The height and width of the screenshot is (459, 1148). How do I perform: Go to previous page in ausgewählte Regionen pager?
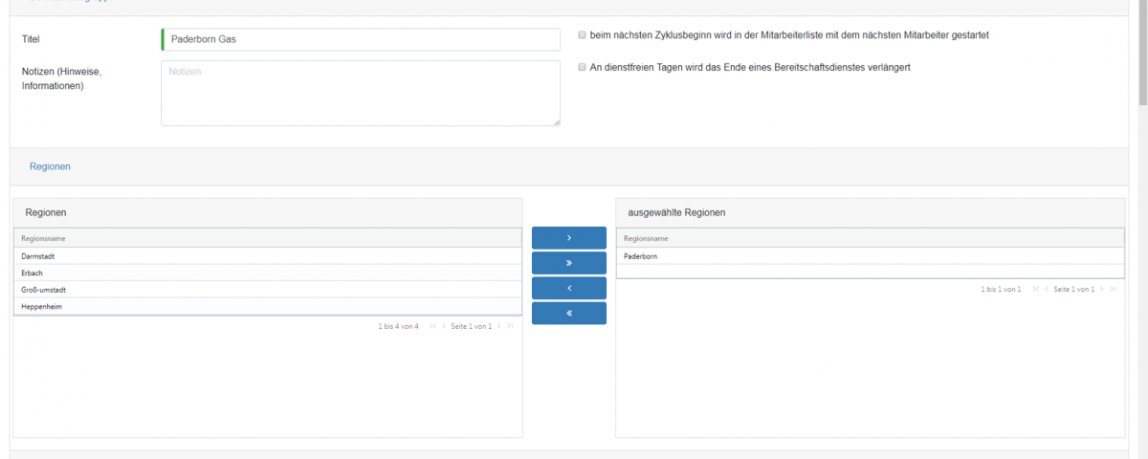[x=1047, y=289]
